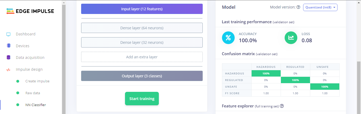This screenshot has height=114, width=361.
Task: Open the Create impulse menu item
Action: 37,81
